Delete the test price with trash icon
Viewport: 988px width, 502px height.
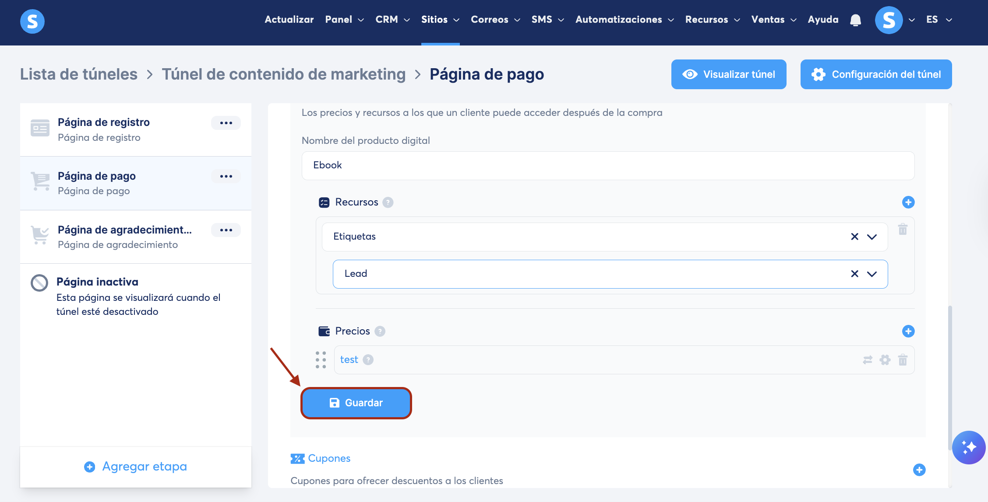[903, 360]
